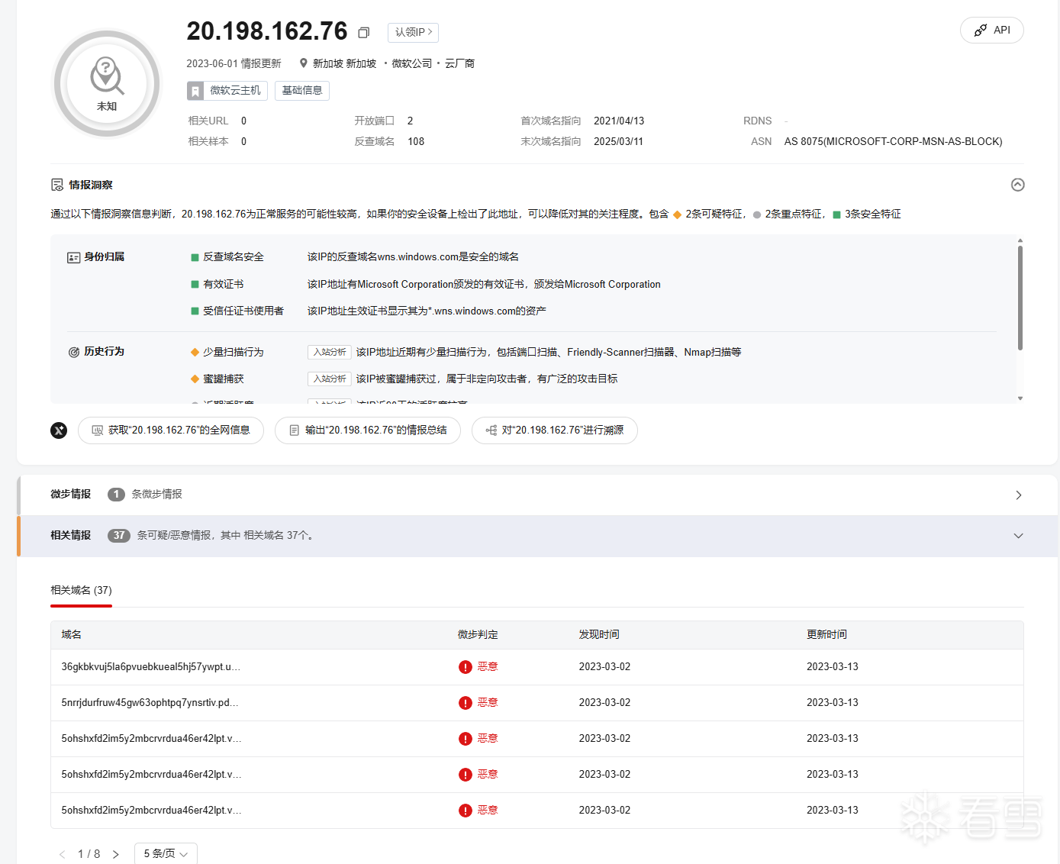
Task: Click scroll up arrow in insights panel
Action: 1020,240
